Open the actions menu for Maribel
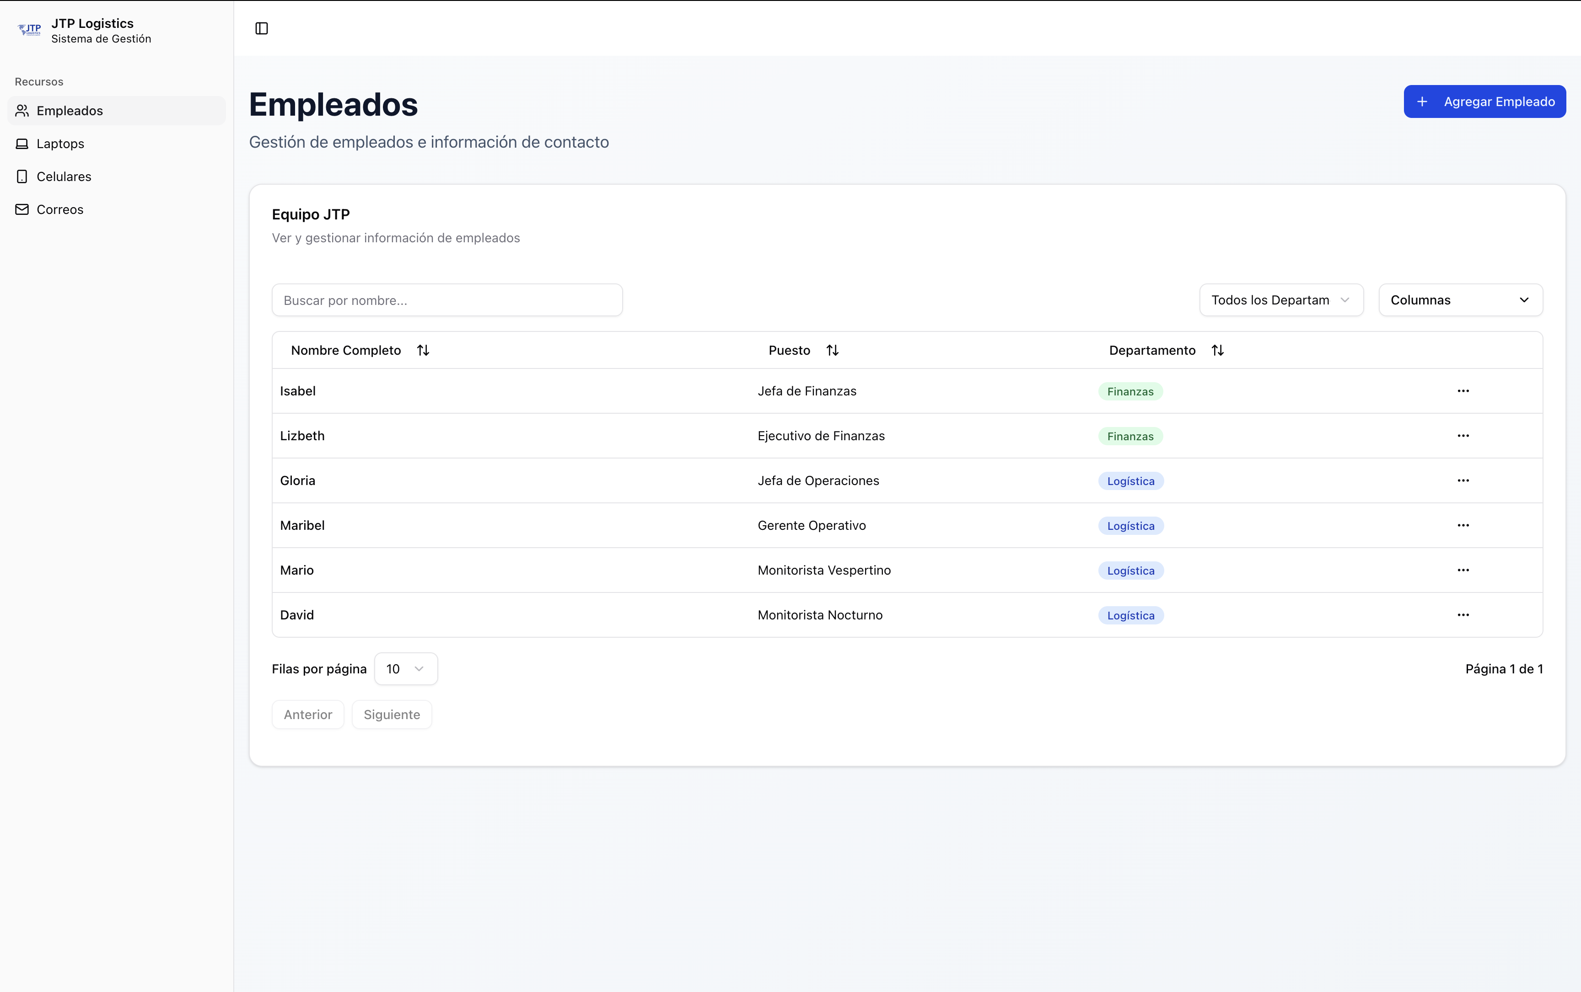1581x992 pixels. [x=1463, y=526]
